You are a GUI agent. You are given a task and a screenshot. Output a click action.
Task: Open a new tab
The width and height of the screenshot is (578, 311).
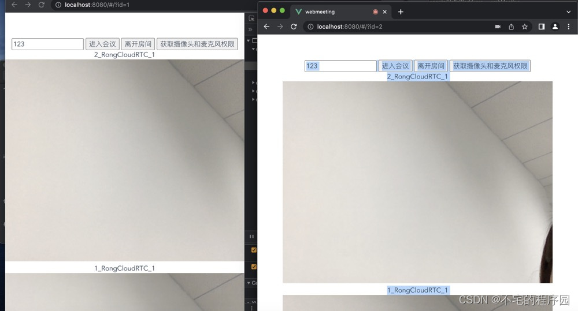click(x=401, y=12)
